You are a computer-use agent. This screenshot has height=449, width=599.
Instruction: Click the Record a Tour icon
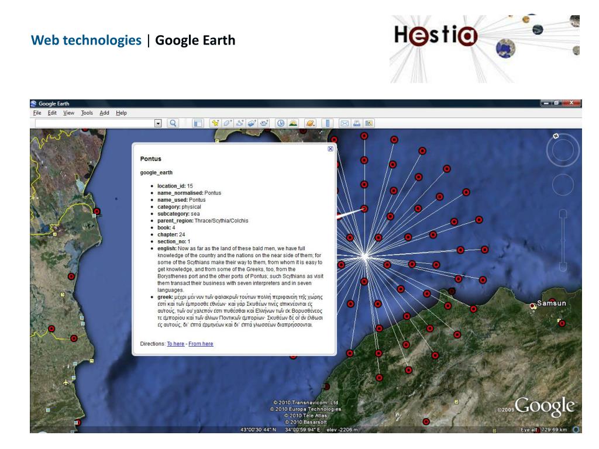point(264,123)
